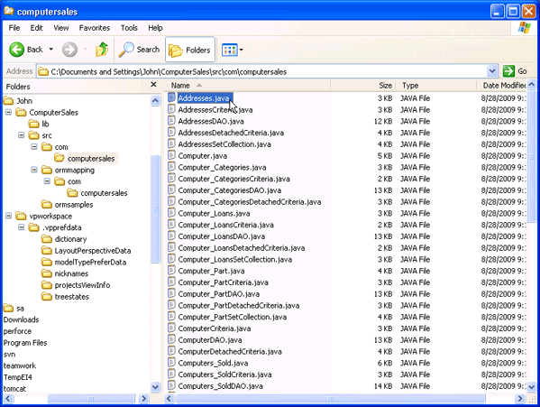This screenshot has height=407, width=540.
Task: Click the Computer_Part.java file icon
Action: click(x=171, y=270)
